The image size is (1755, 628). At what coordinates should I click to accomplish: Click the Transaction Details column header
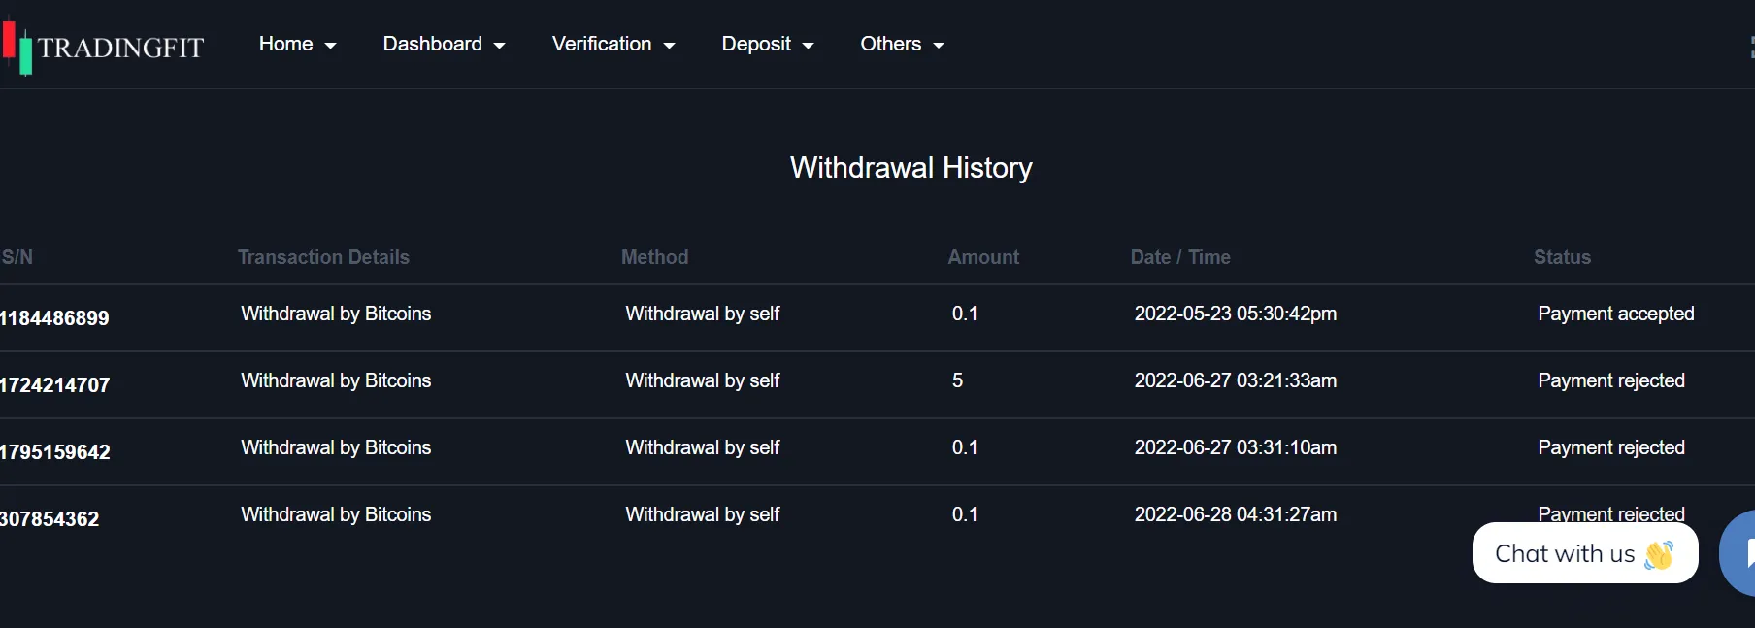click(323, 257)
